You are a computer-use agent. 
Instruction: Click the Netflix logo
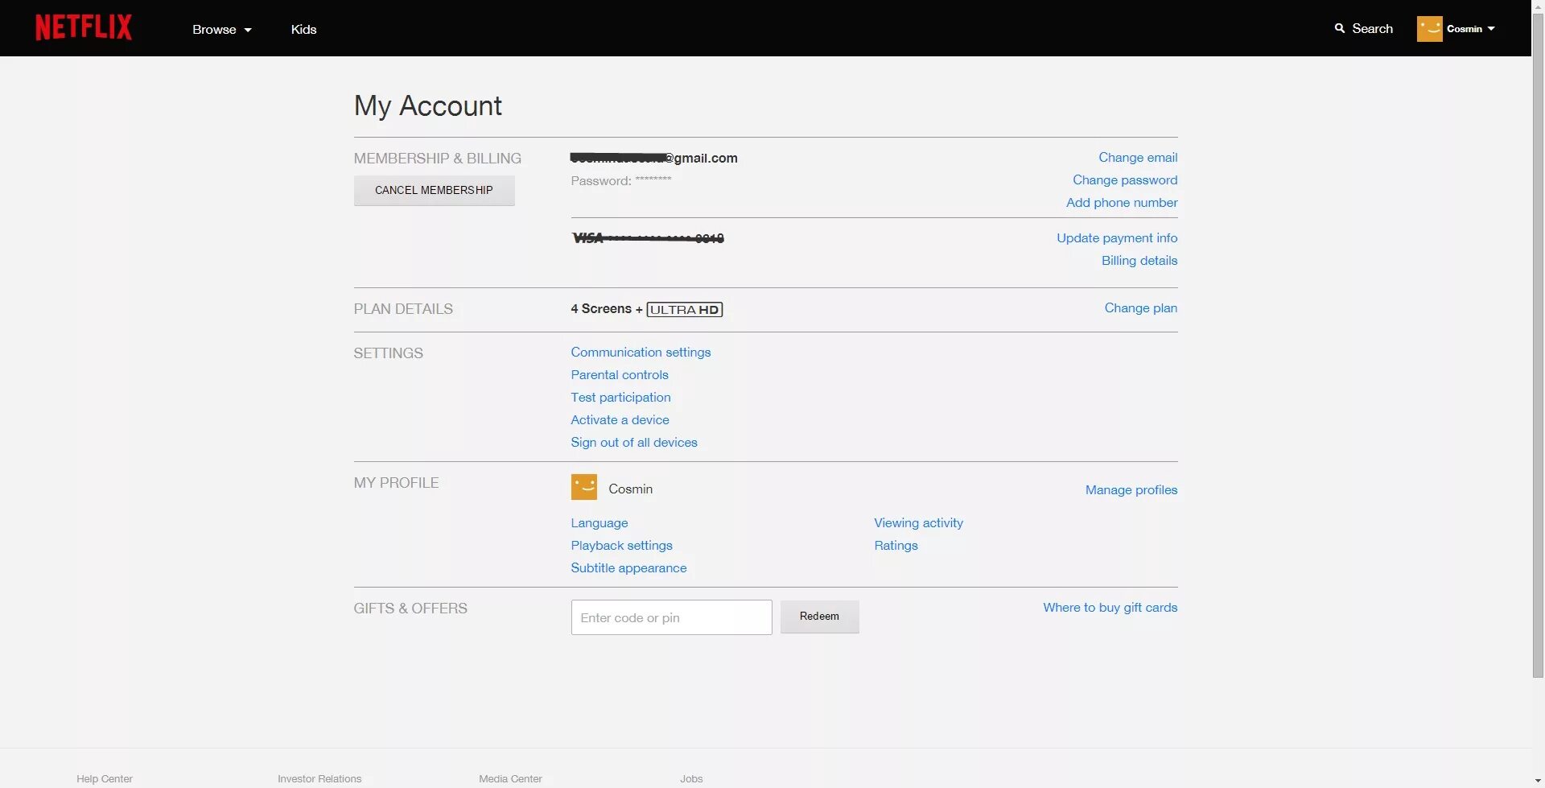pyautogui.click(x=84, y=28)
